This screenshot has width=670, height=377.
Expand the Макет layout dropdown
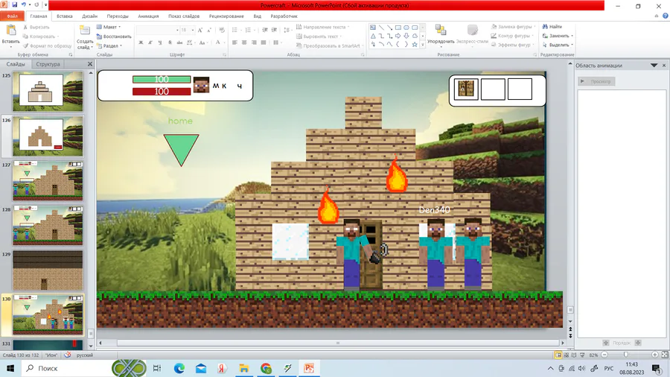119,27
